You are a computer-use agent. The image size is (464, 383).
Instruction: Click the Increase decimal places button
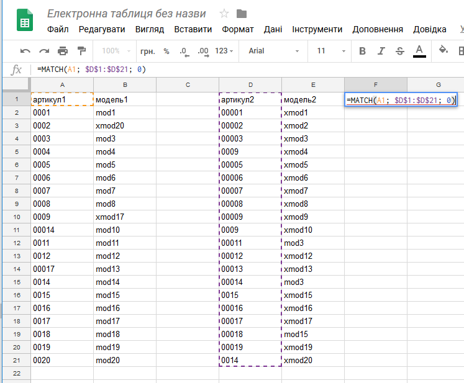pos(203,52)
